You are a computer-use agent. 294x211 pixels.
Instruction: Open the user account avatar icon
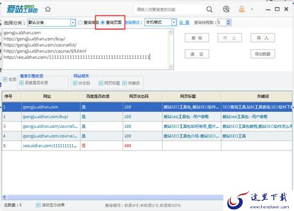pyautogui.click(x=242, y=9)
